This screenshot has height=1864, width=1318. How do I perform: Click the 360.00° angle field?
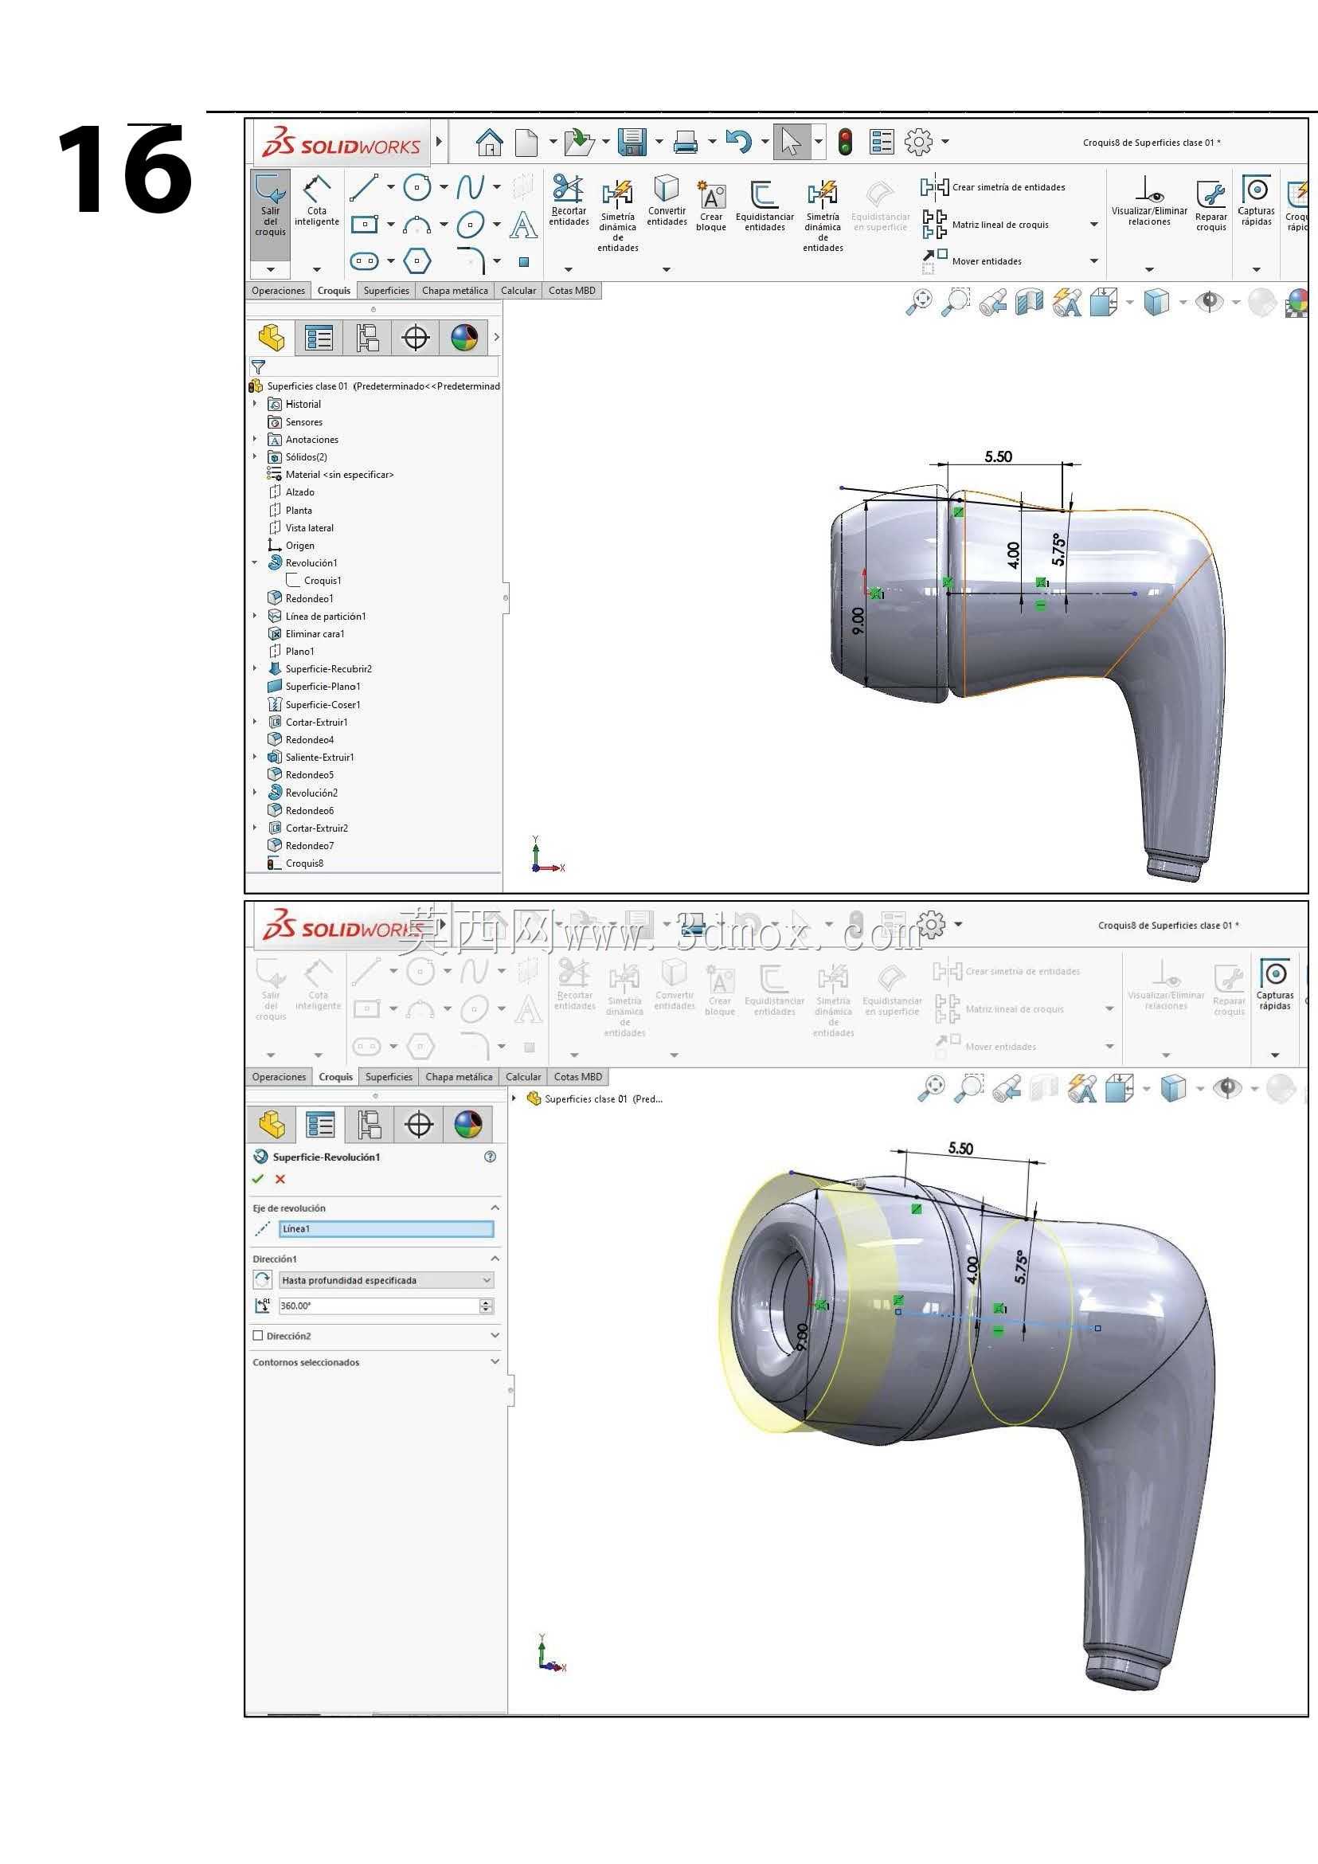tap(379, 1306)
